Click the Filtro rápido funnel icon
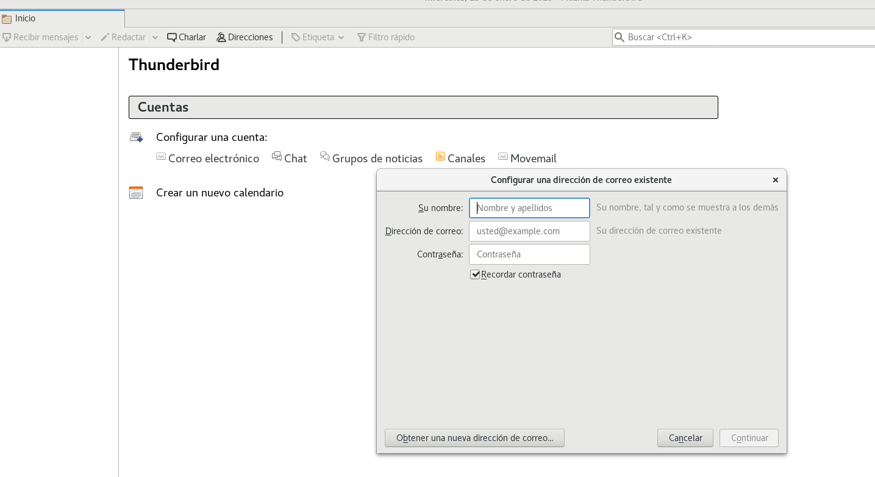 coord(362,37)
